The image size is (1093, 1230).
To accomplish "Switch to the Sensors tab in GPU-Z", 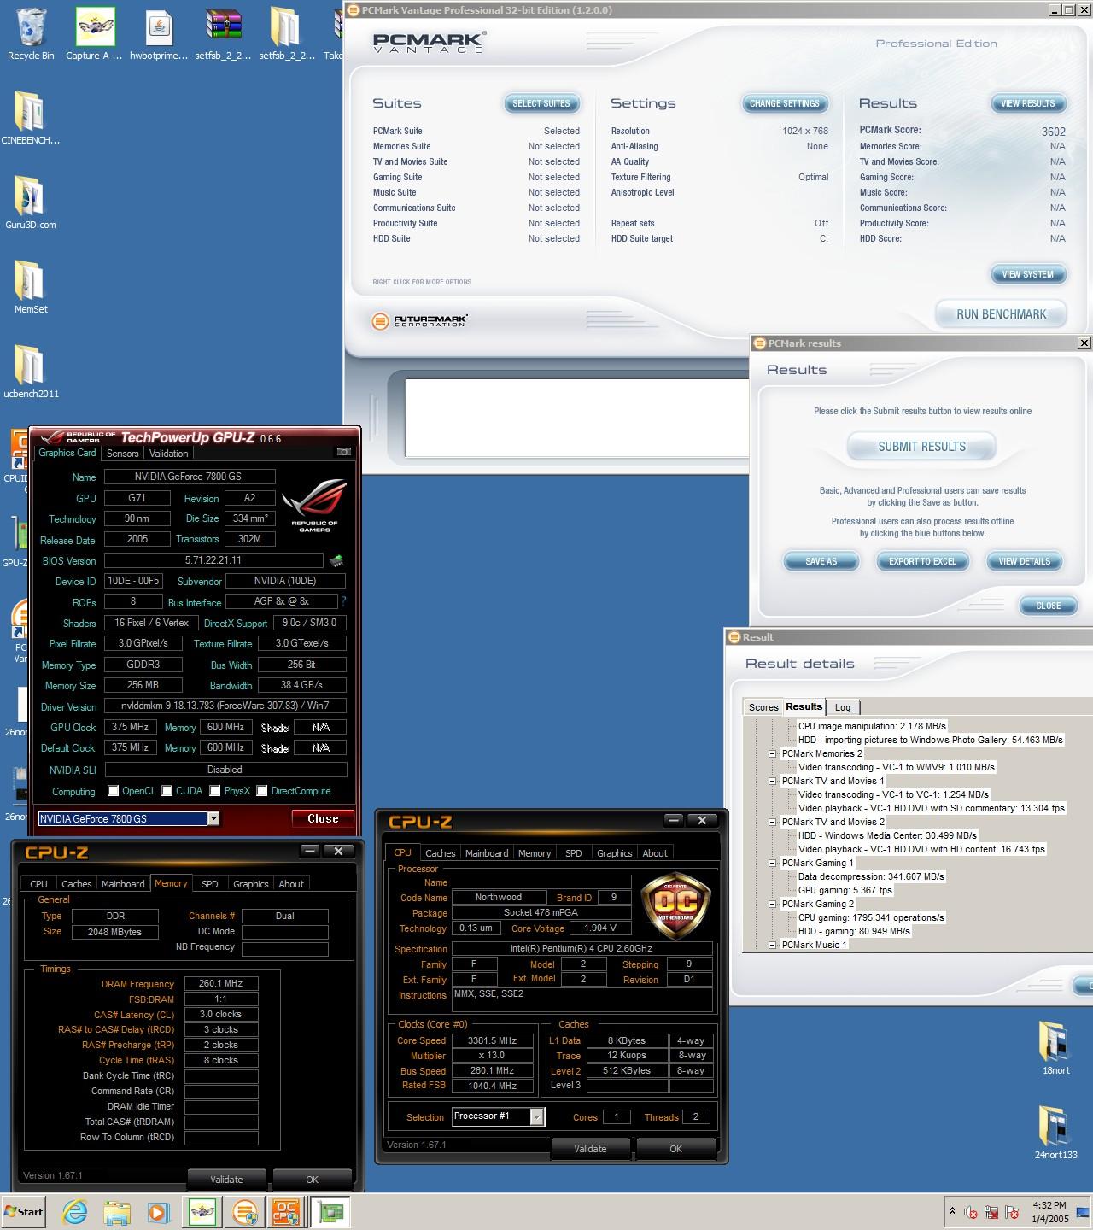I will 123,454.
